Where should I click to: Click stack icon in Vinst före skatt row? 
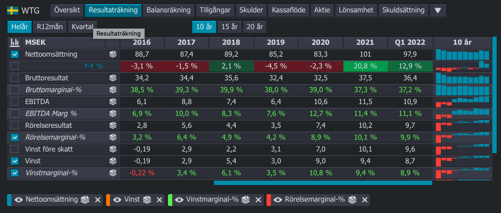(113, 149)
